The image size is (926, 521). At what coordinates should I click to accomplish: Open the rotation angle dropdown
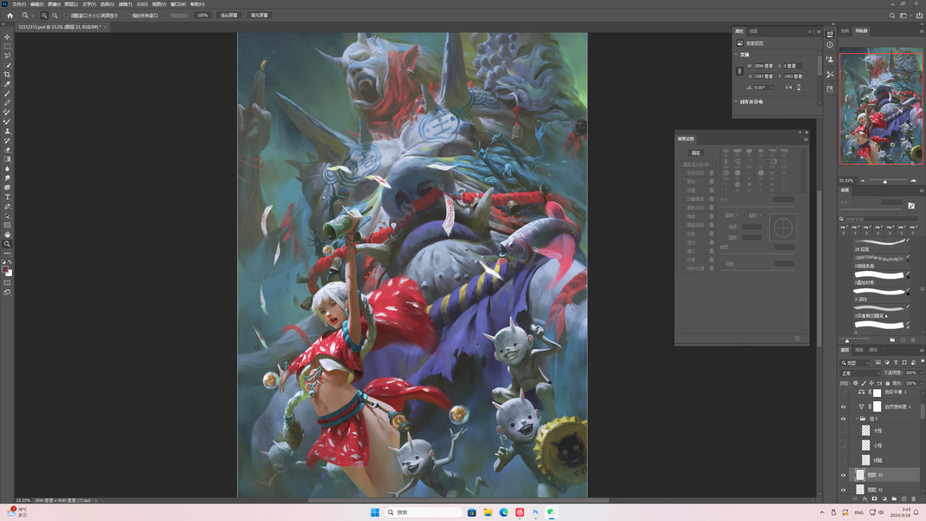pos(772,88)
